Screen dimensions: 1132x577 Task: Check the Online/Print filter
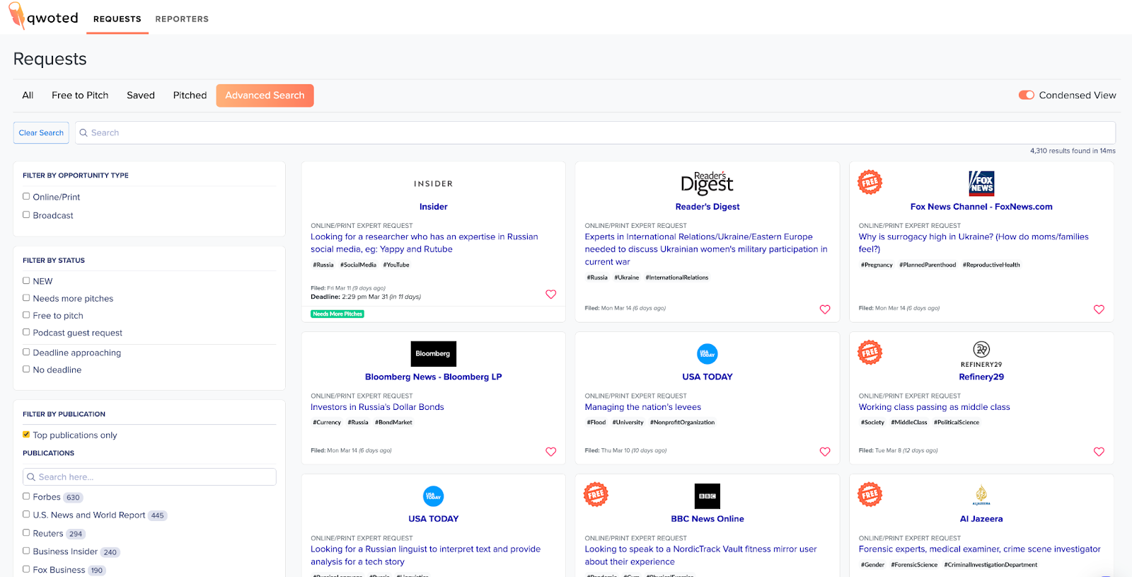click(26, 197)
